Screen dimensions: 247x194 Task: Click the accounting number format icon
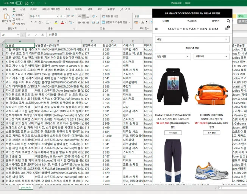(136, 22)
